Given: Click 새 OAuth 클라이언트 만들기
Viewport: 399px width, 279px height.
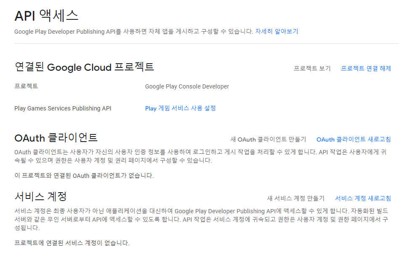Looking at the screenshot, I should [268, 139].
